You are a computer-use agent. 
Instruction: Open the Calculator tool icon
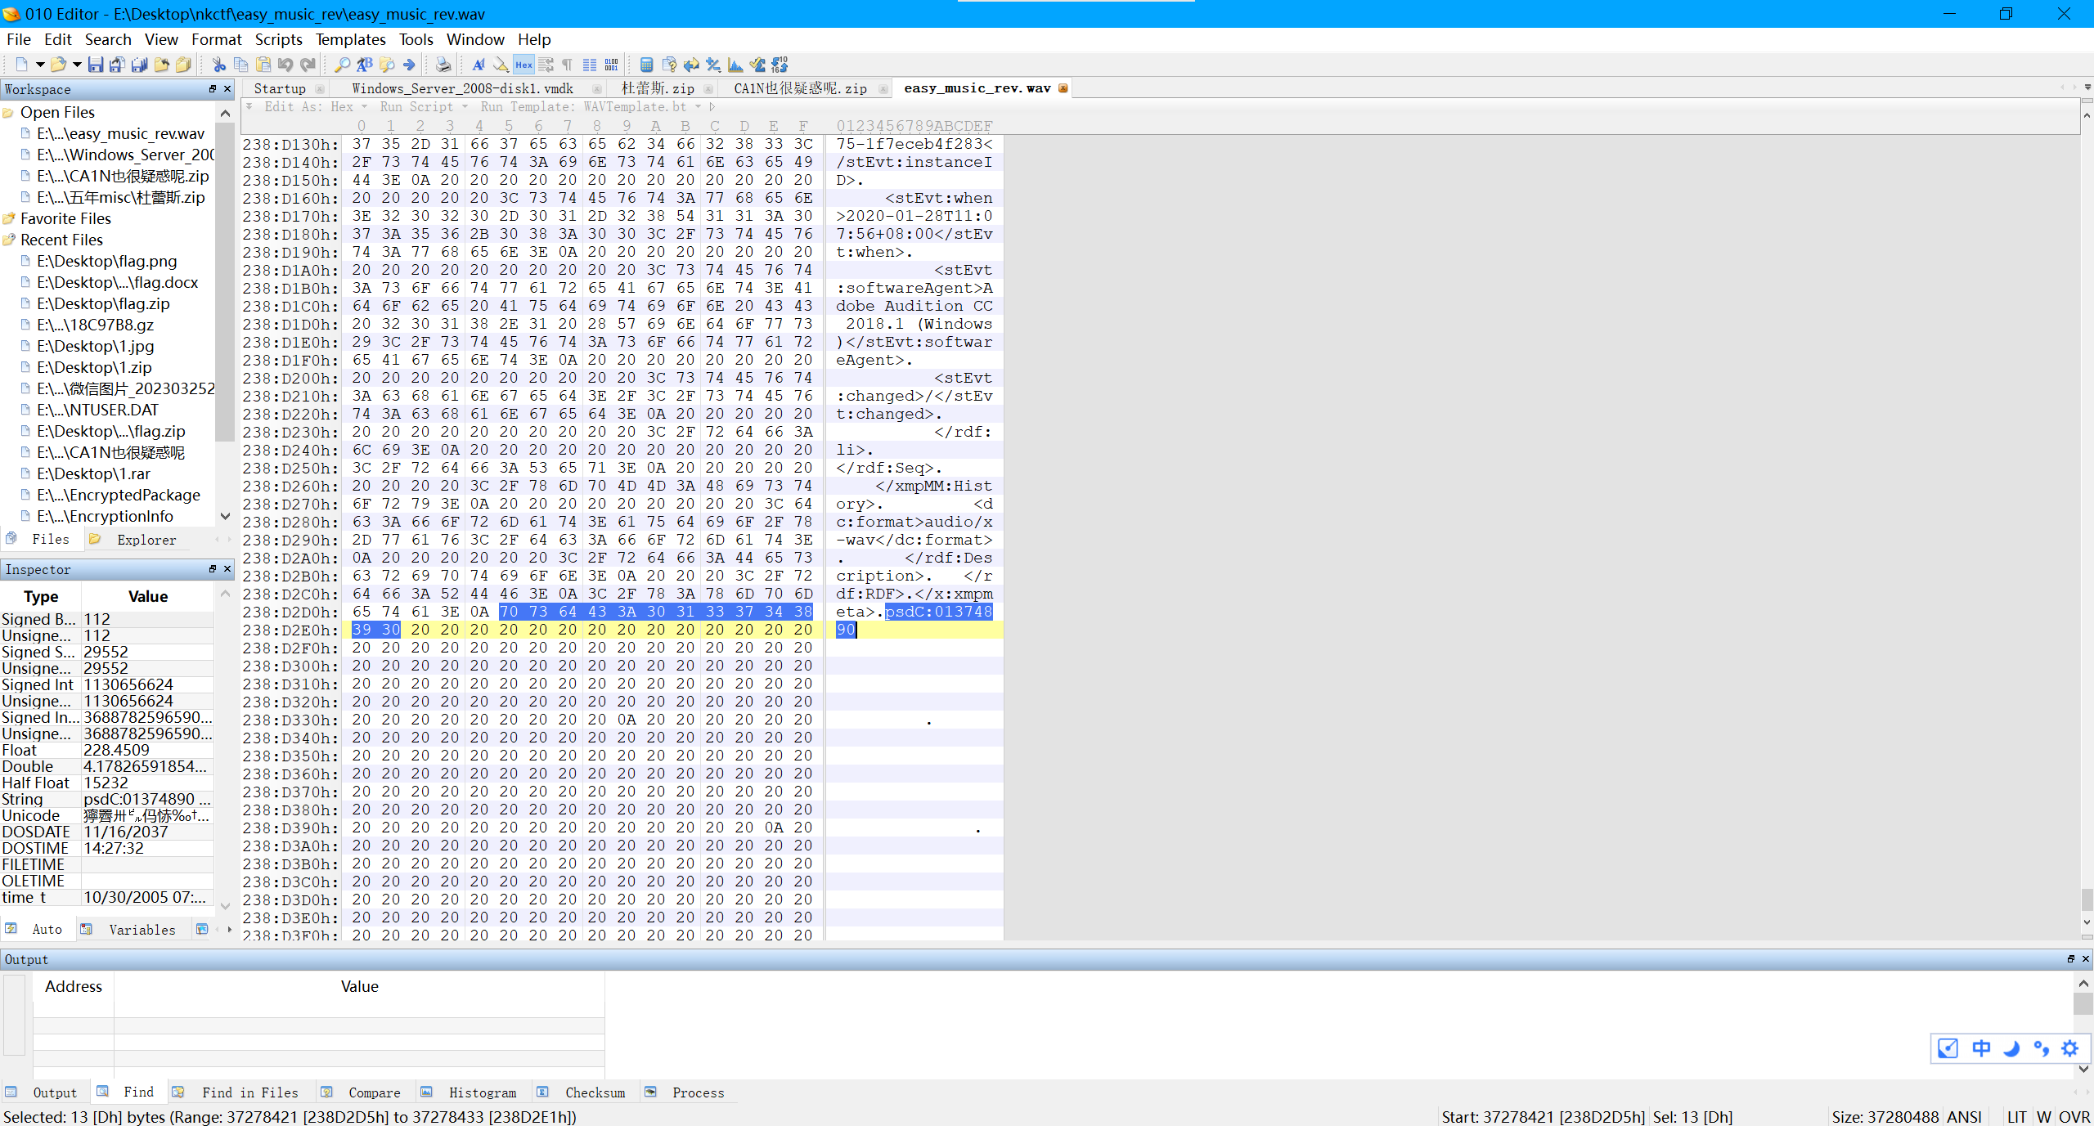[x=646, y=65]
